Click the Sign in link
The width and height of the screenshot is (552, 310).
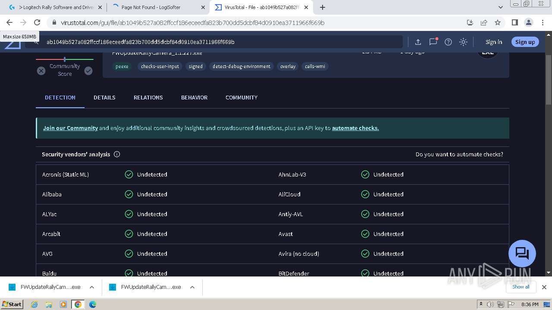coord(494,42)
